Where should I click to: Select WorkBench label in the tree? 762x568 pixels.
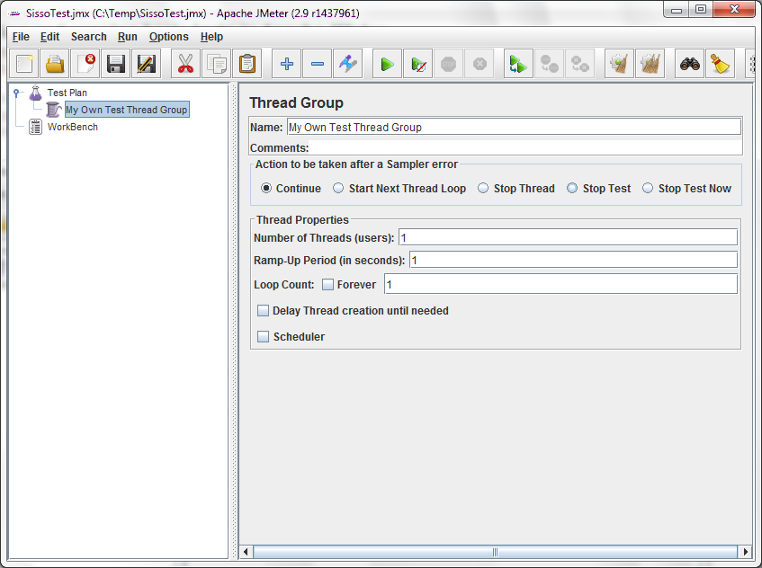(73, 127)
